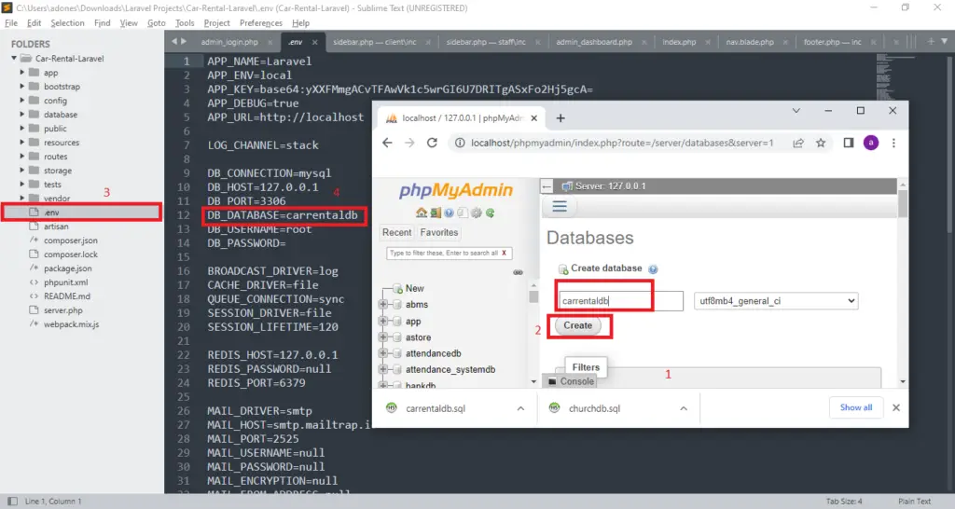Click the browser back arrow
The image size is (955, 509).
(387, 143)
